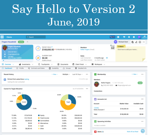Screen dimensions: 148x135
Task: Click the Rollie Fingers member link
Action: [85, 50]
